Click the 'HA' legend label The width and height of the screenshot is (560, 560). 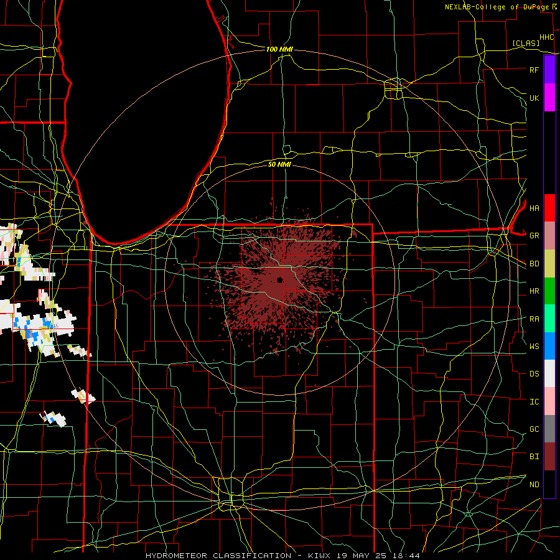pos(534,208)
